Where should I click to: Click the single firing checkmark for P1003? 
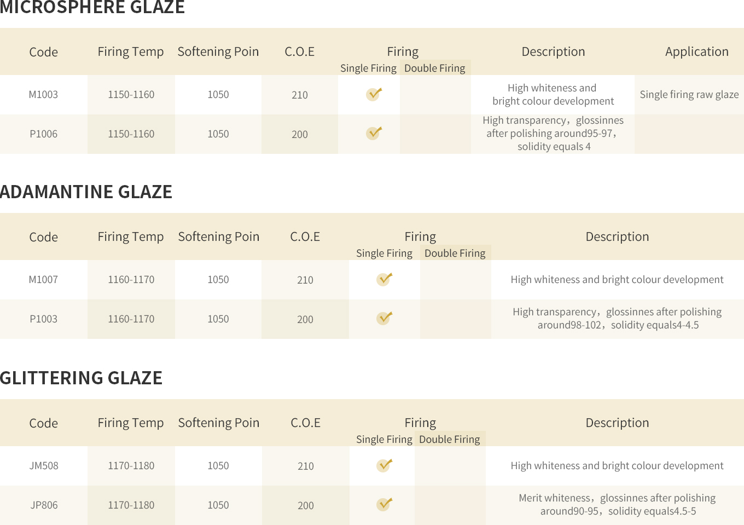[384, 318]
